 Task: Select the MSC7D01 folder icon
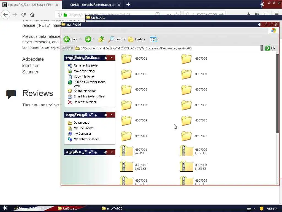pos(126,59)
